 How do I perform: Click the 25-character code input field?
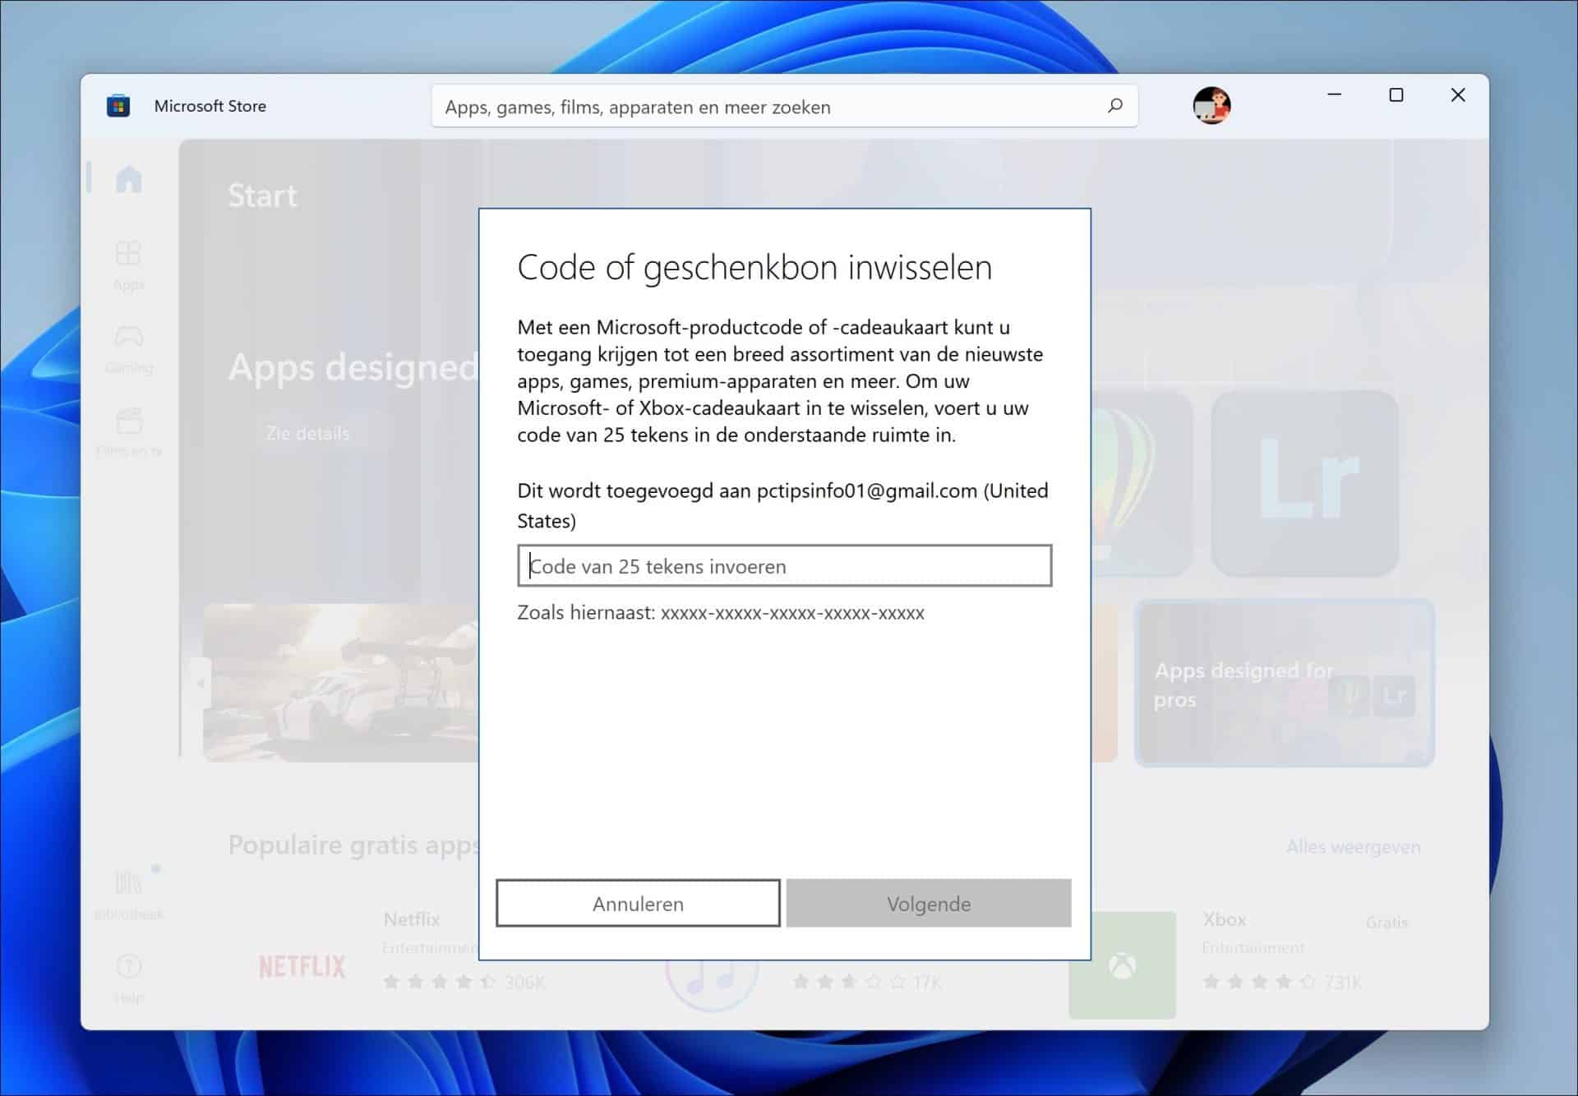tap(783, 566)
